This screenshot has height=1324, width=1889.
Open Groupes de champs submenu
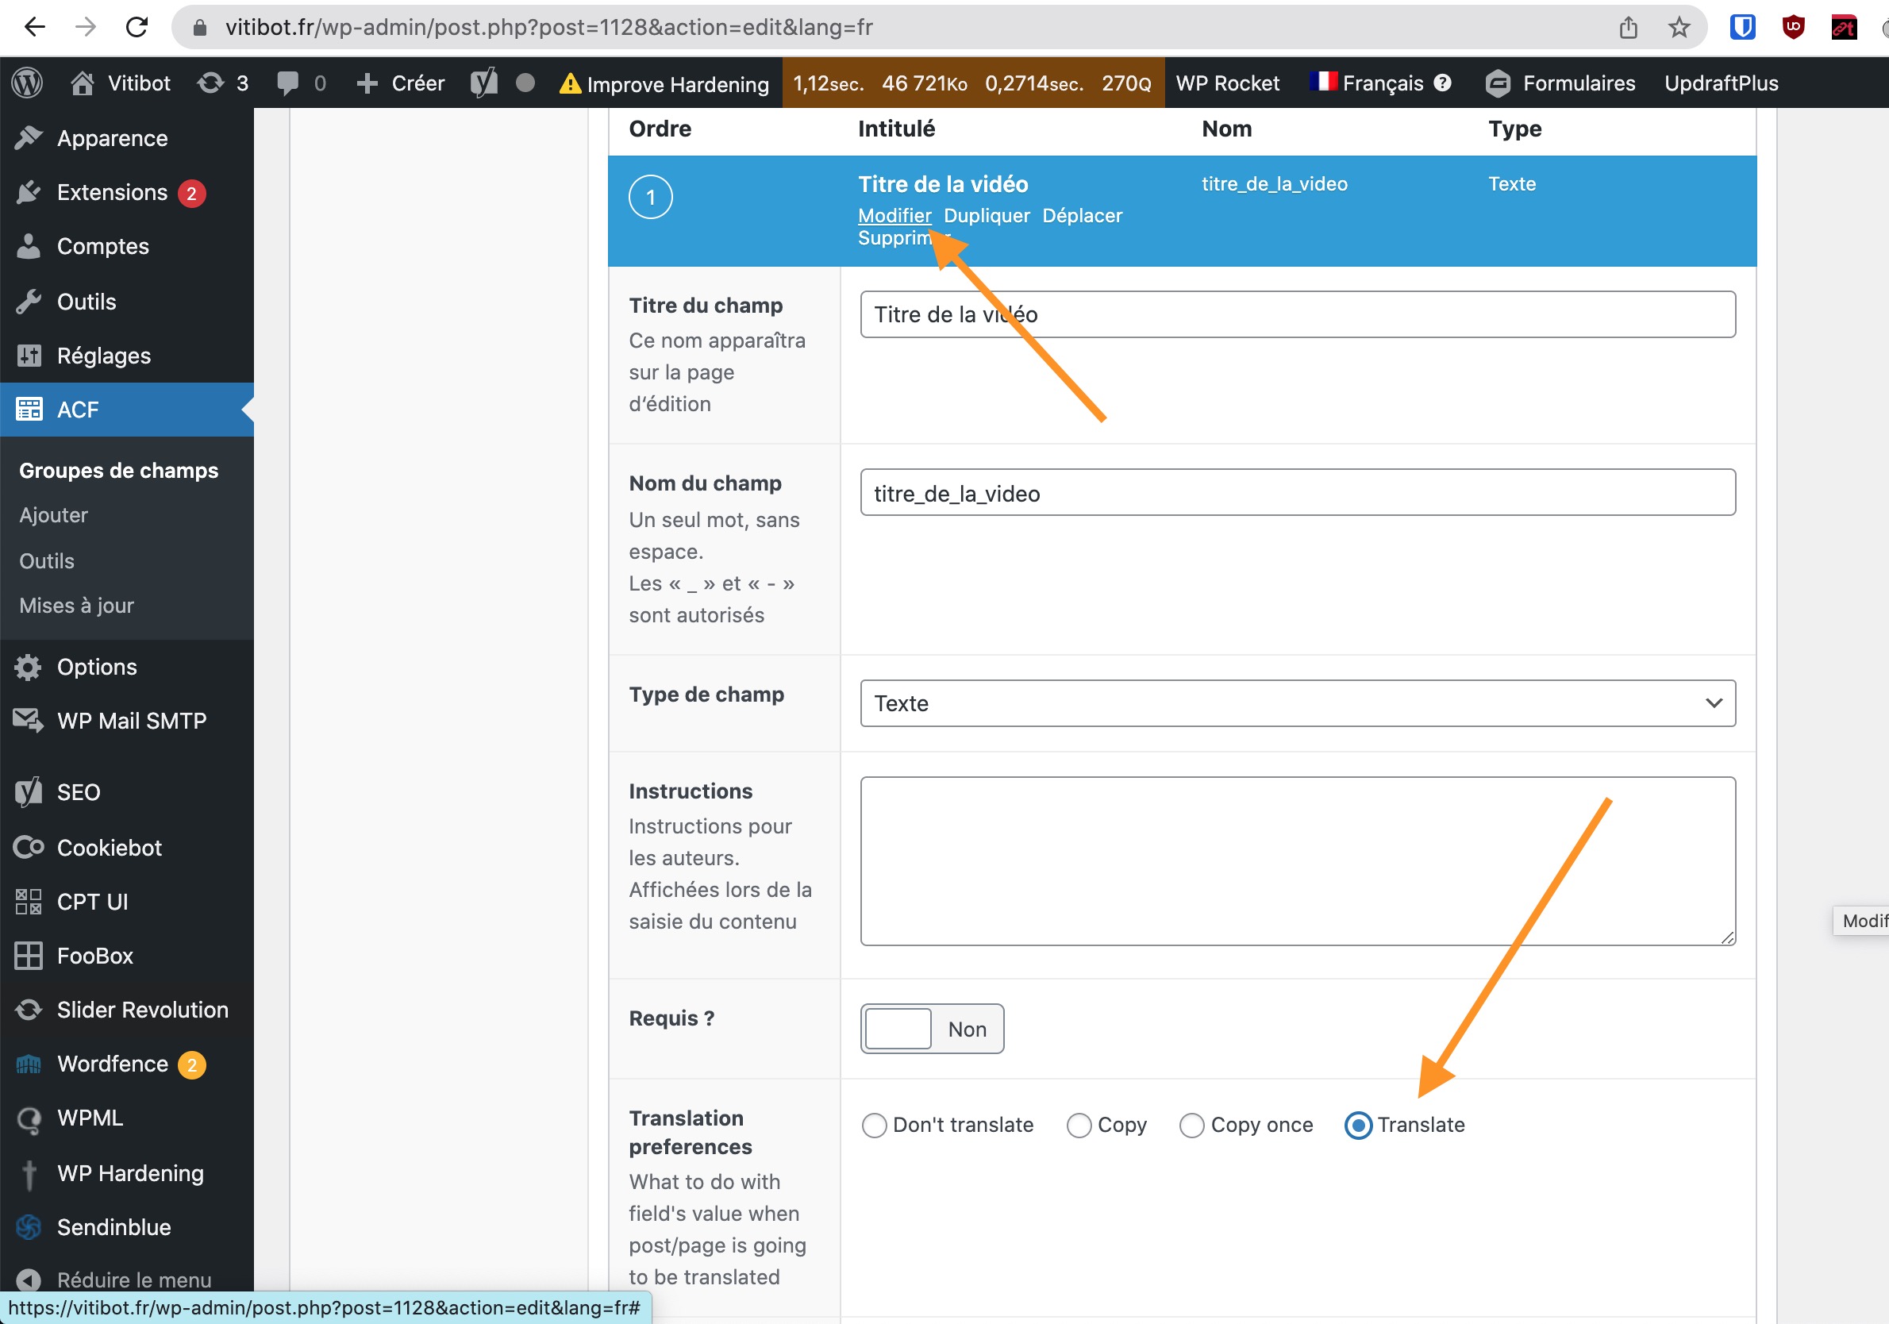(118, 470)
